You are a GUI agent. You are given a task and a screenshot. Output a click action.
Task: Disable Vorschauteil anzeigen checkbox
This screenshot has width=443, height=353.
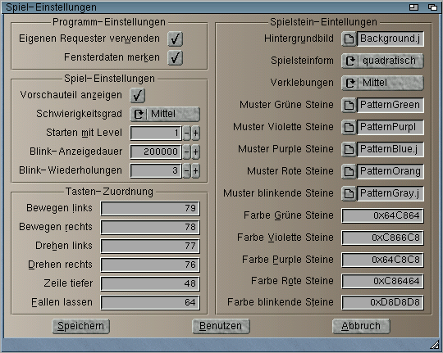coord(138,95)
